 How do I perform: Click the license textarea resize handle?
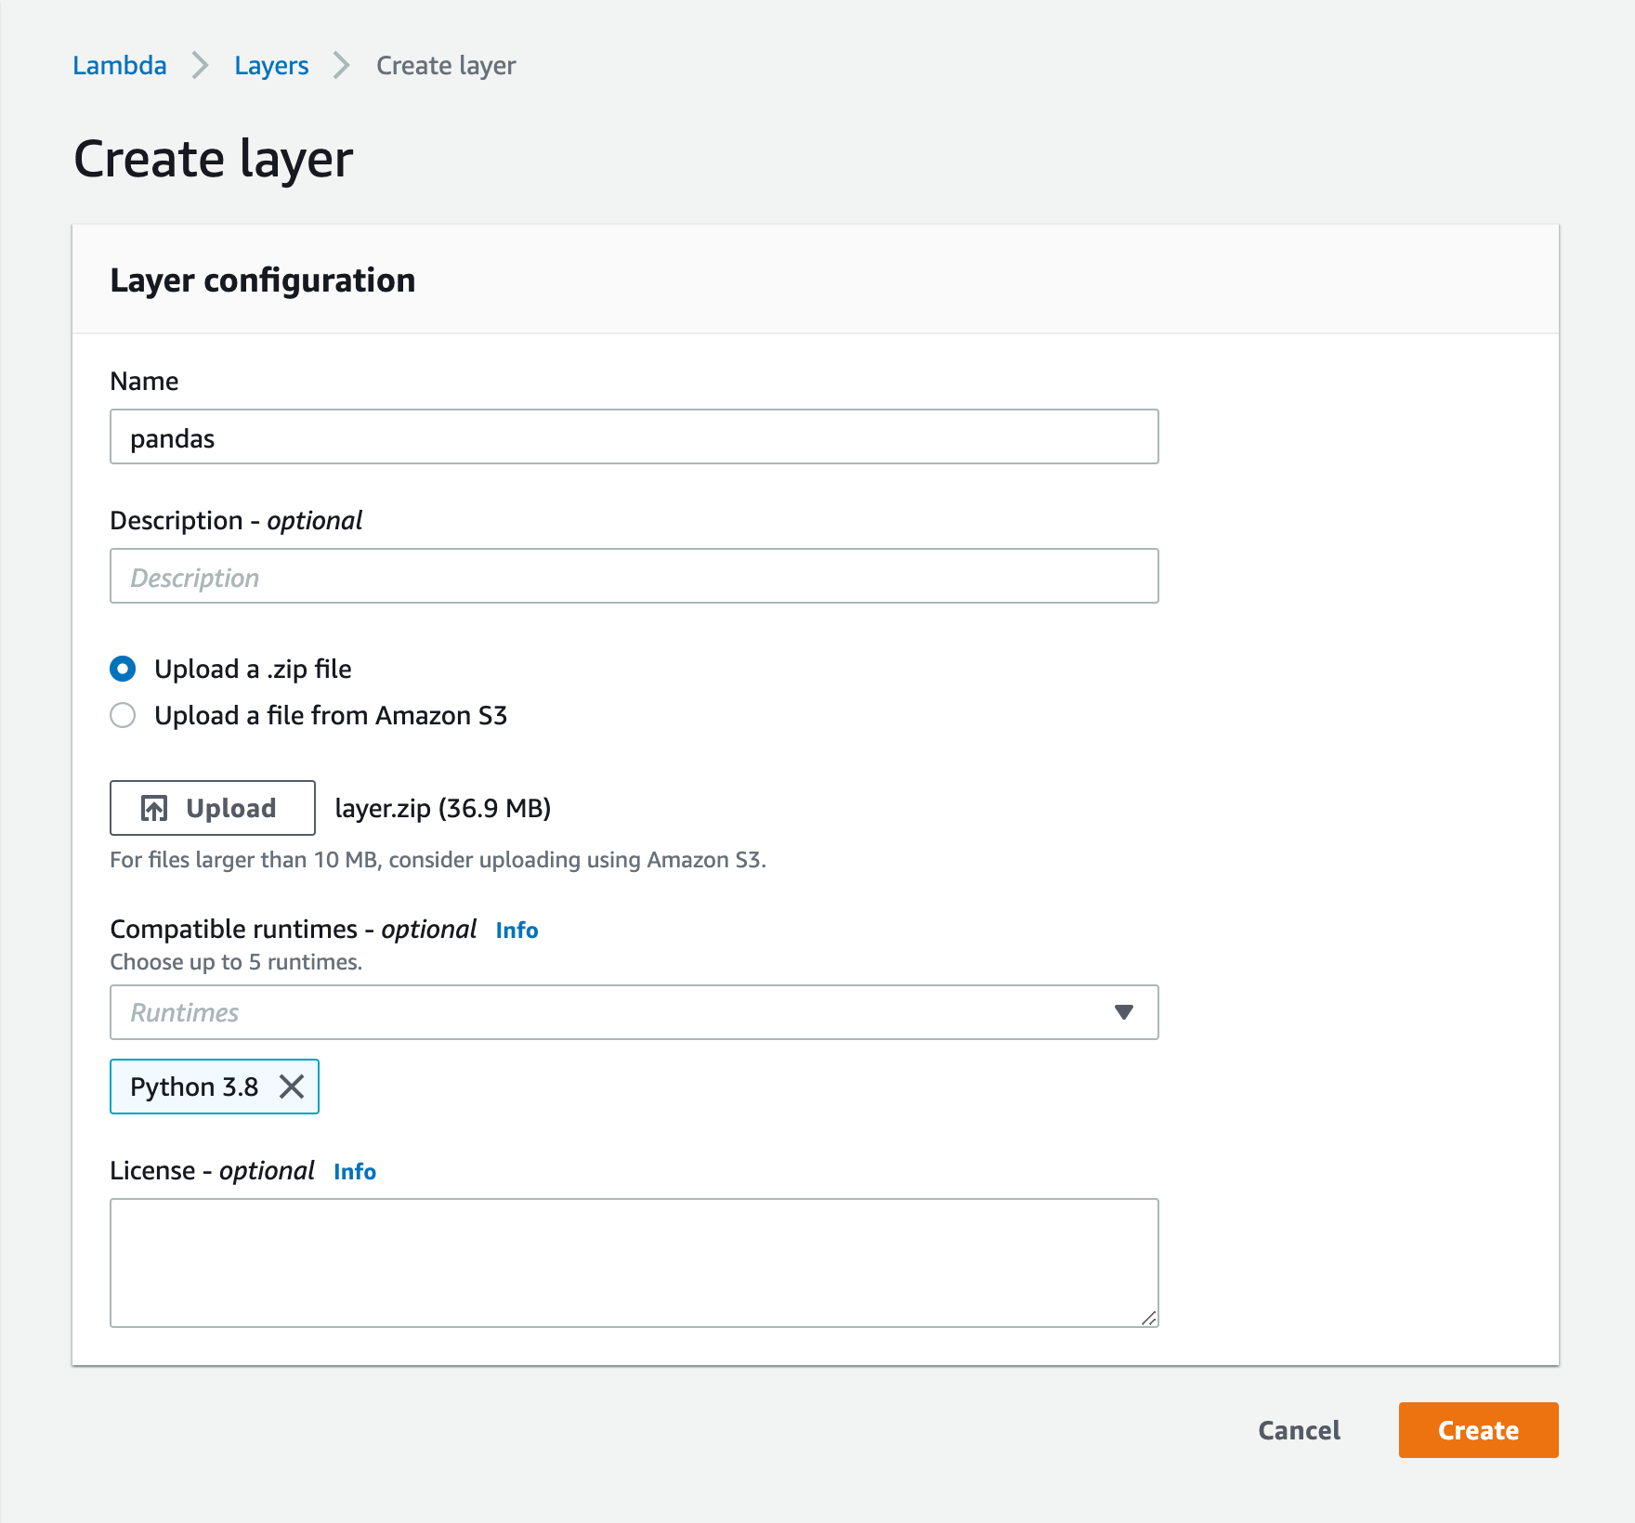[1149, 1318]
